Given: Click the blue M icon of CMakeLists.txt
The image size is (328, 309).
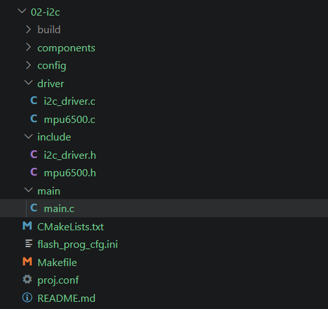Looking at the screenshot, I should (x=27, y=226).
